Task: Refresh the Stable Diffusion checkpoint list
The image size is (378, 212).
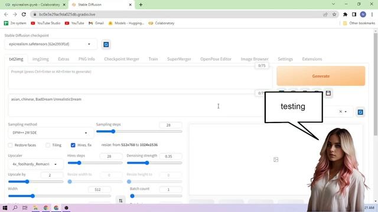Action: [106, 45]
